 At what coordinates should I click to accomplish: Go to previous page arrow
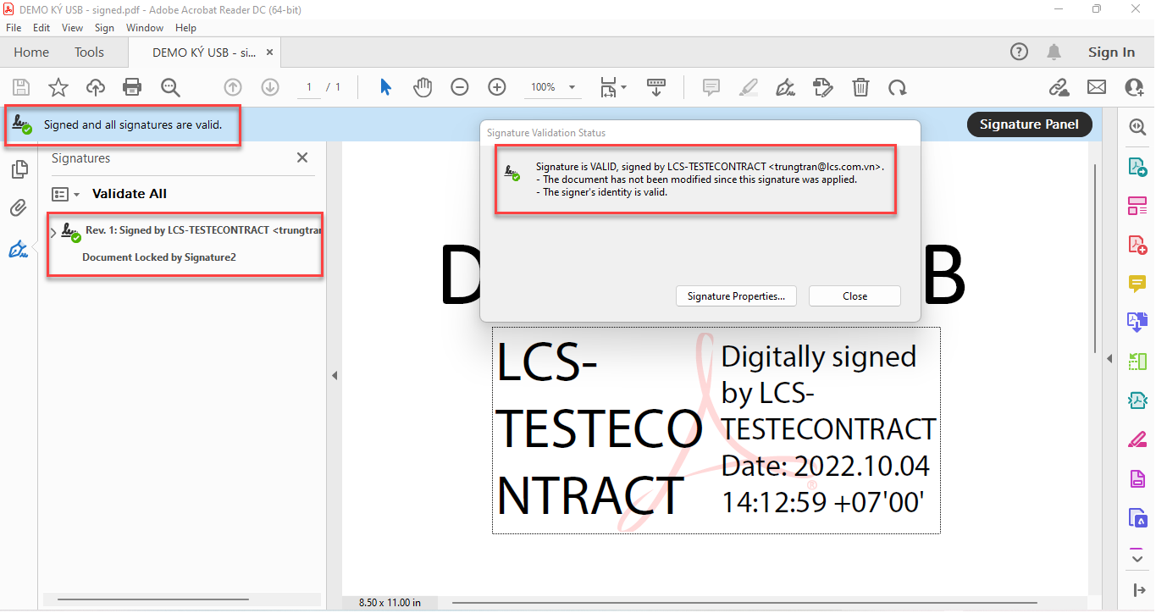(x=233, y=87)
